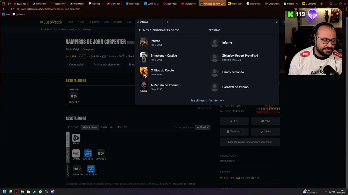Viewport: 348px width, 195px height.
Task: Click the browser back arrow
Action: tap(4, 9)
